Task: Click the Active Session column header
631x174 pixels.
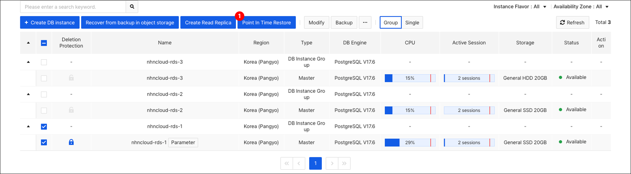Action: (x=469, y=43)
